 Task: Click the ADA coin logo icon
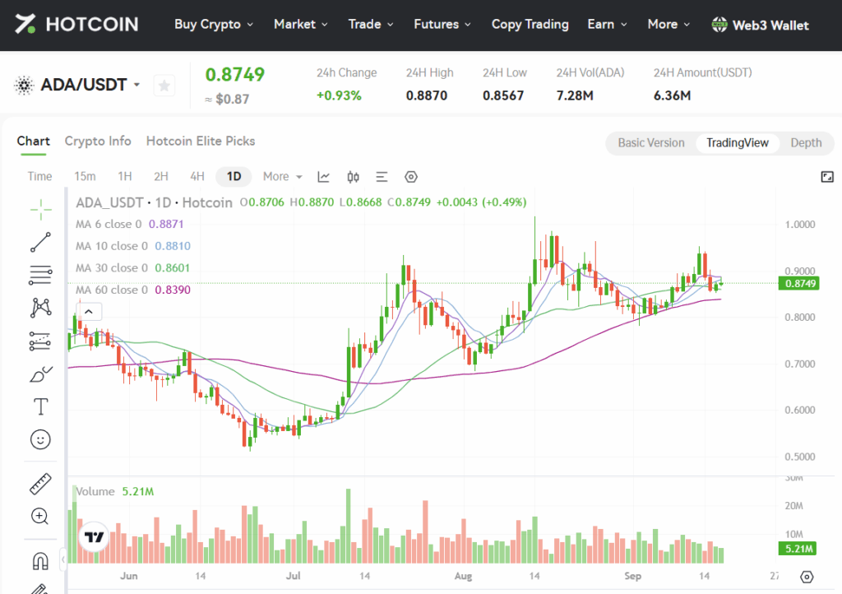point(24,85)
